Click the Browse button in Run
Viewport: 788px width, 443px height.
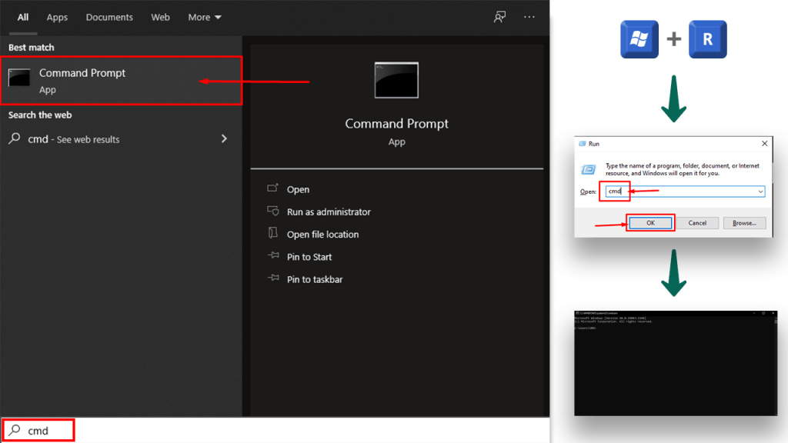click(x=744, y=223)
